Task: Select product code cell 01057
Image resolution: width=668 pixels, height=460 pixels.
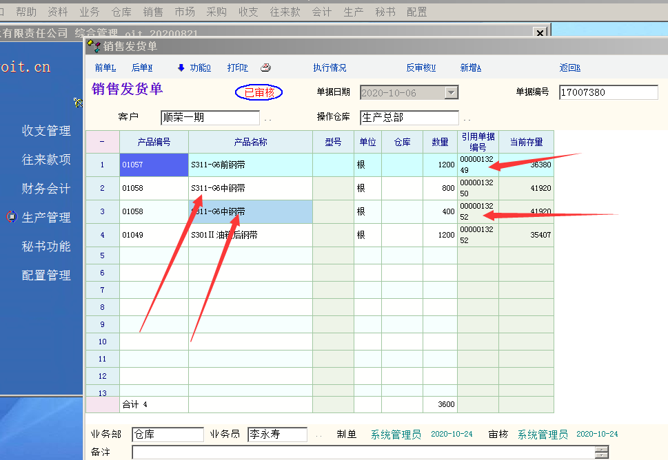Action: [x=154, y=165]
